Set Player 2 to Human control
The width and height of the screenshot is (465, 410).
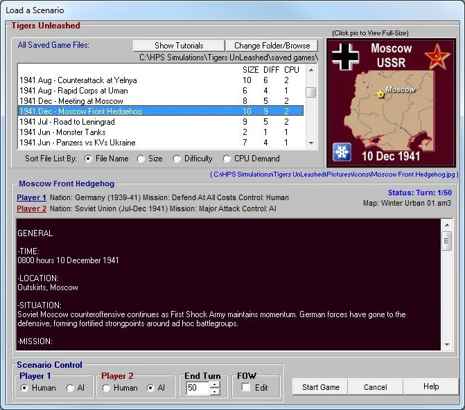point(107,388)
